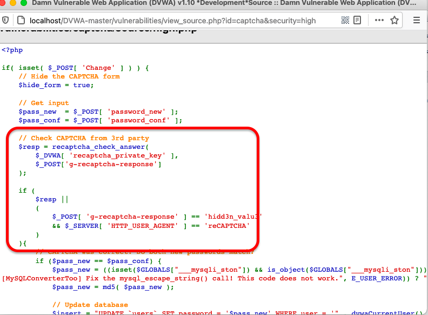The image size is (428, 315).
Task: Click the '$pass_new = md5( $pass_new );' line
Action: point(113,287)
